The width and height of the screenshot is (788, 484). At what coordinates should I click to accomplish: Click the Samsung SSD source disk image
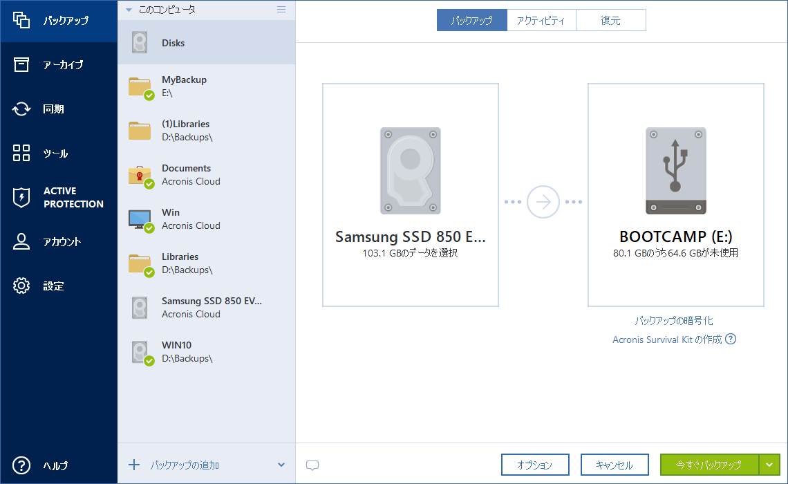(410, 171)
